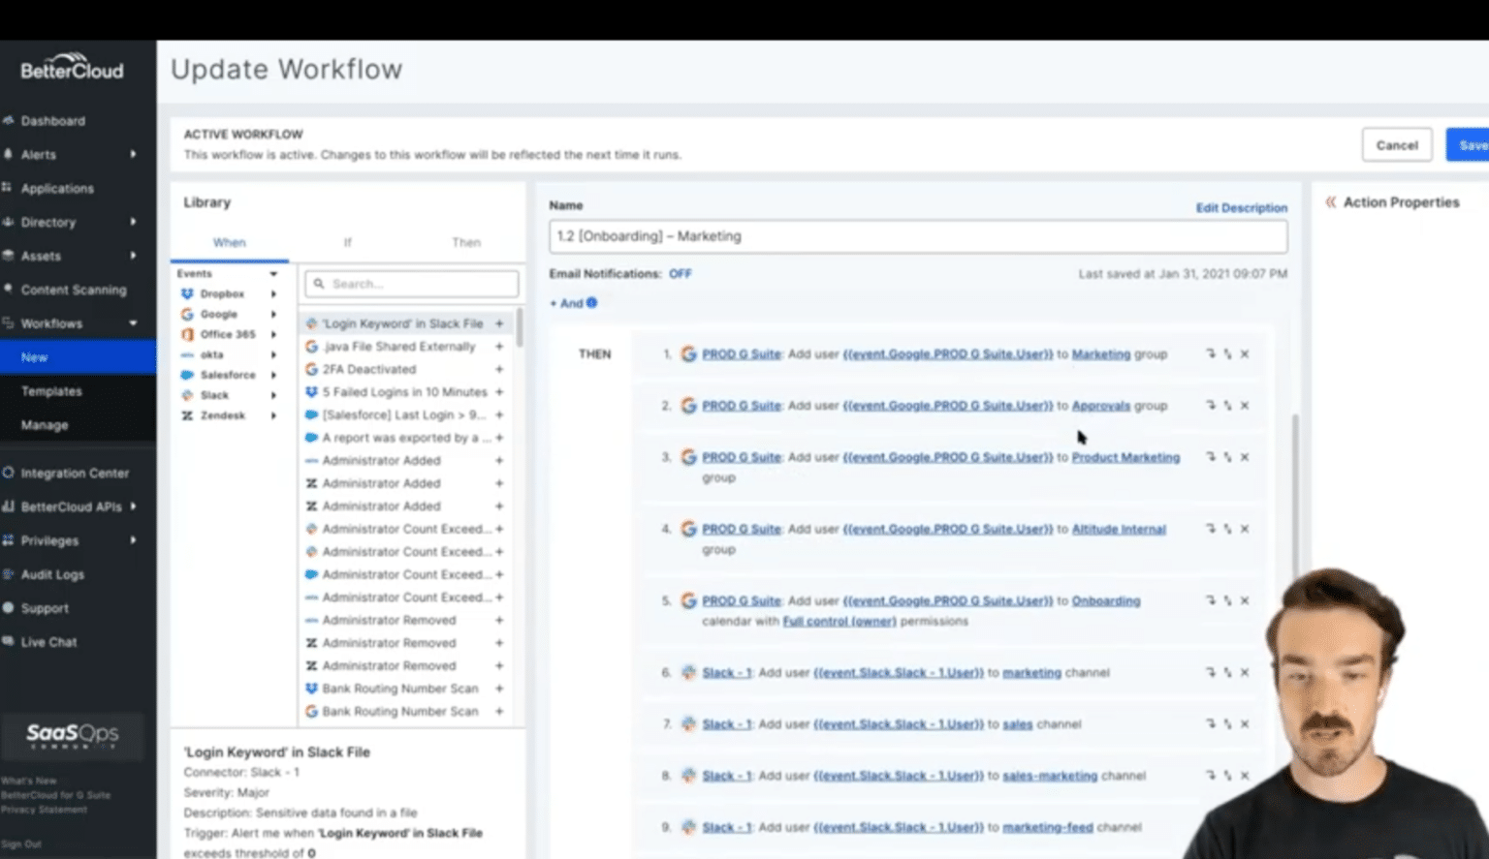Remove action 2 using its X icon

[1245, 406]
